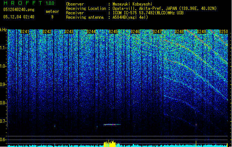Click the 0246 time marker

135,32
